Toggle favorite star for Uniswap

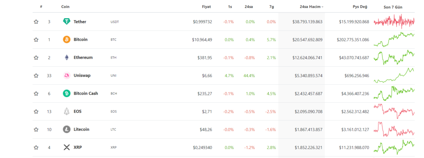point(36,75)
